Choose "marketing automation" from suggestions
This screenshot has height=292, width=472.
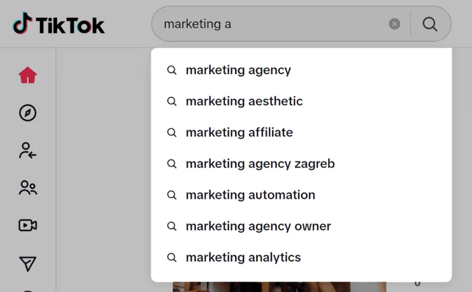point(250,195)
